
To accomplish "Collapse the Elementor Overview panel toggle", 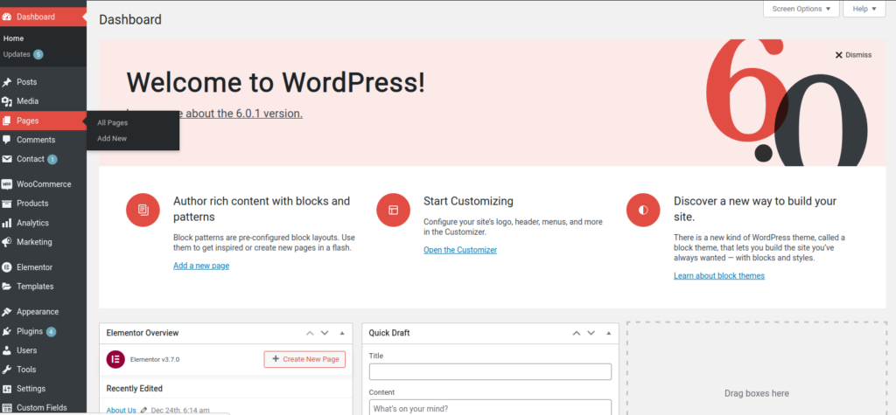I will (342, 333).
